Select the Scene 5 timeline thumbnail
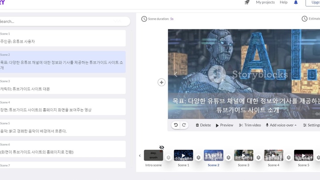 (304, 155)
